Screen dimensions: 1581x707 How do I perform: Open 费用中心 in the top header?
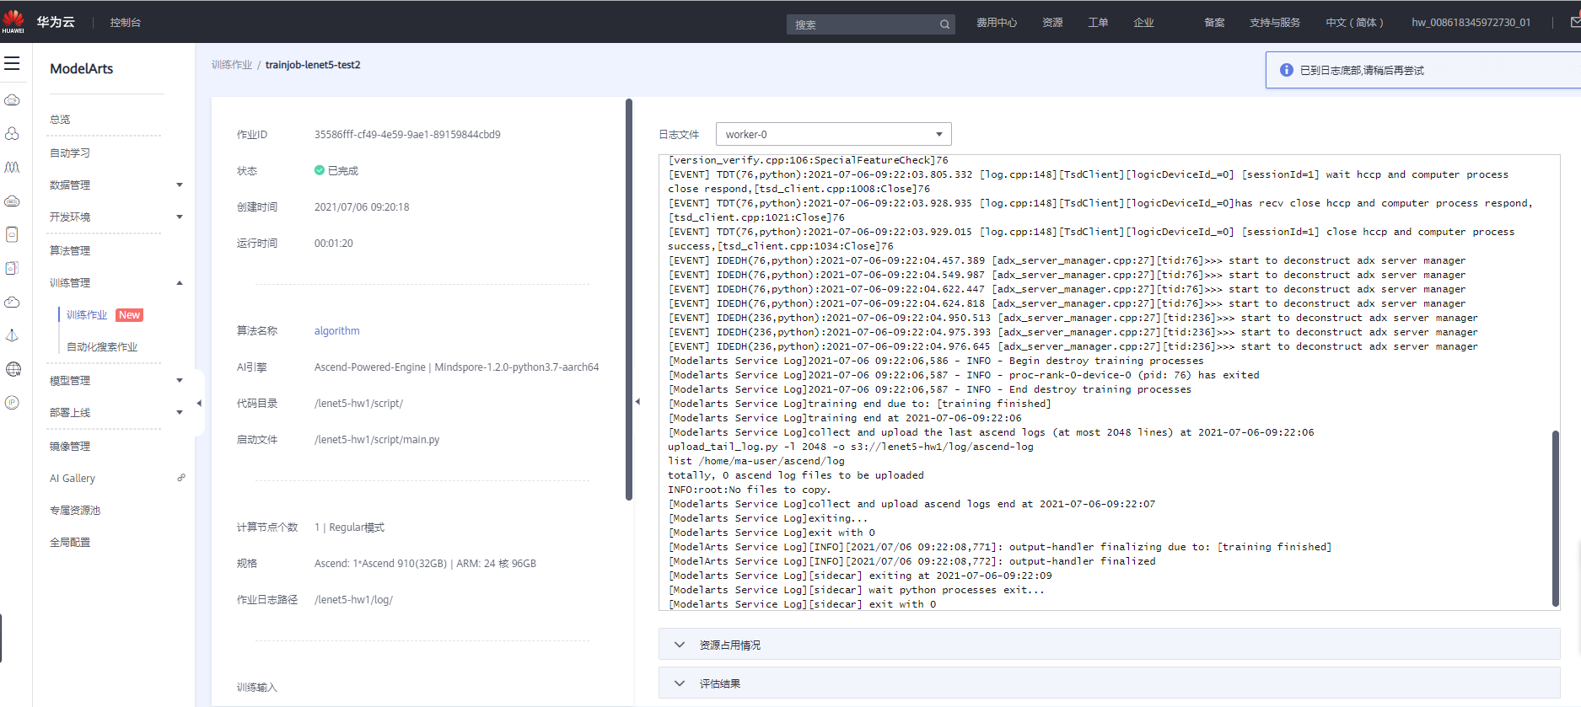pos(997,23)
